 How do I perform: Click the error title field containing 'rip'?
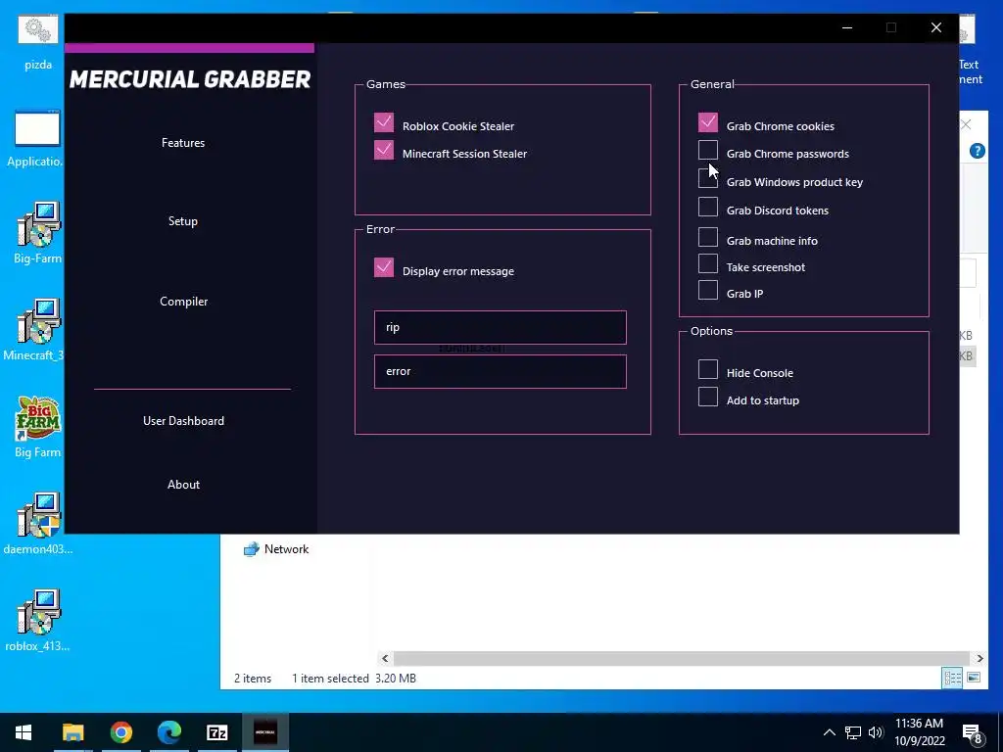[x=501, y=327]
